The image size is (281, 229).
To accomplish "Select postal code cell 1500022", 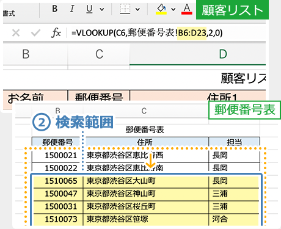I will [57, 168].
